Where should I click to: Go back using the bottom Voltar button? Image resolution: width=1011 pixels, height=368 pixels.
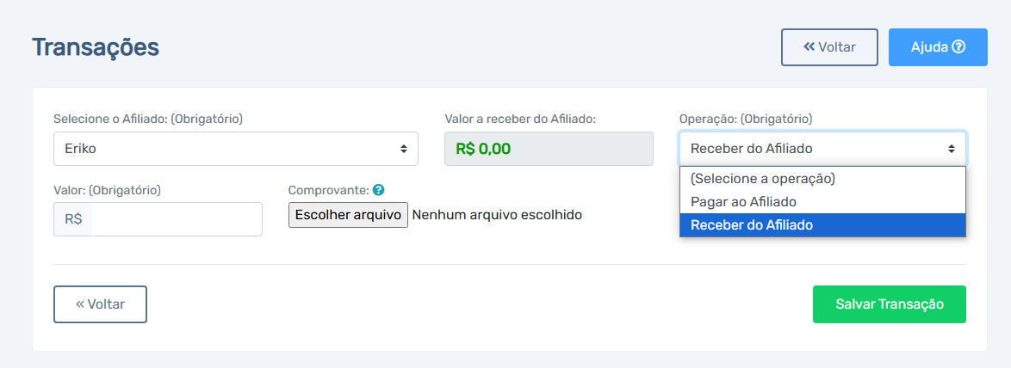pyautogui.click(x=101, y=304)
